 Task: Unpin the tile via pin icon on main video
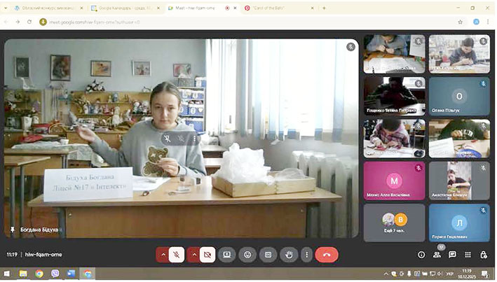point(12,230)
